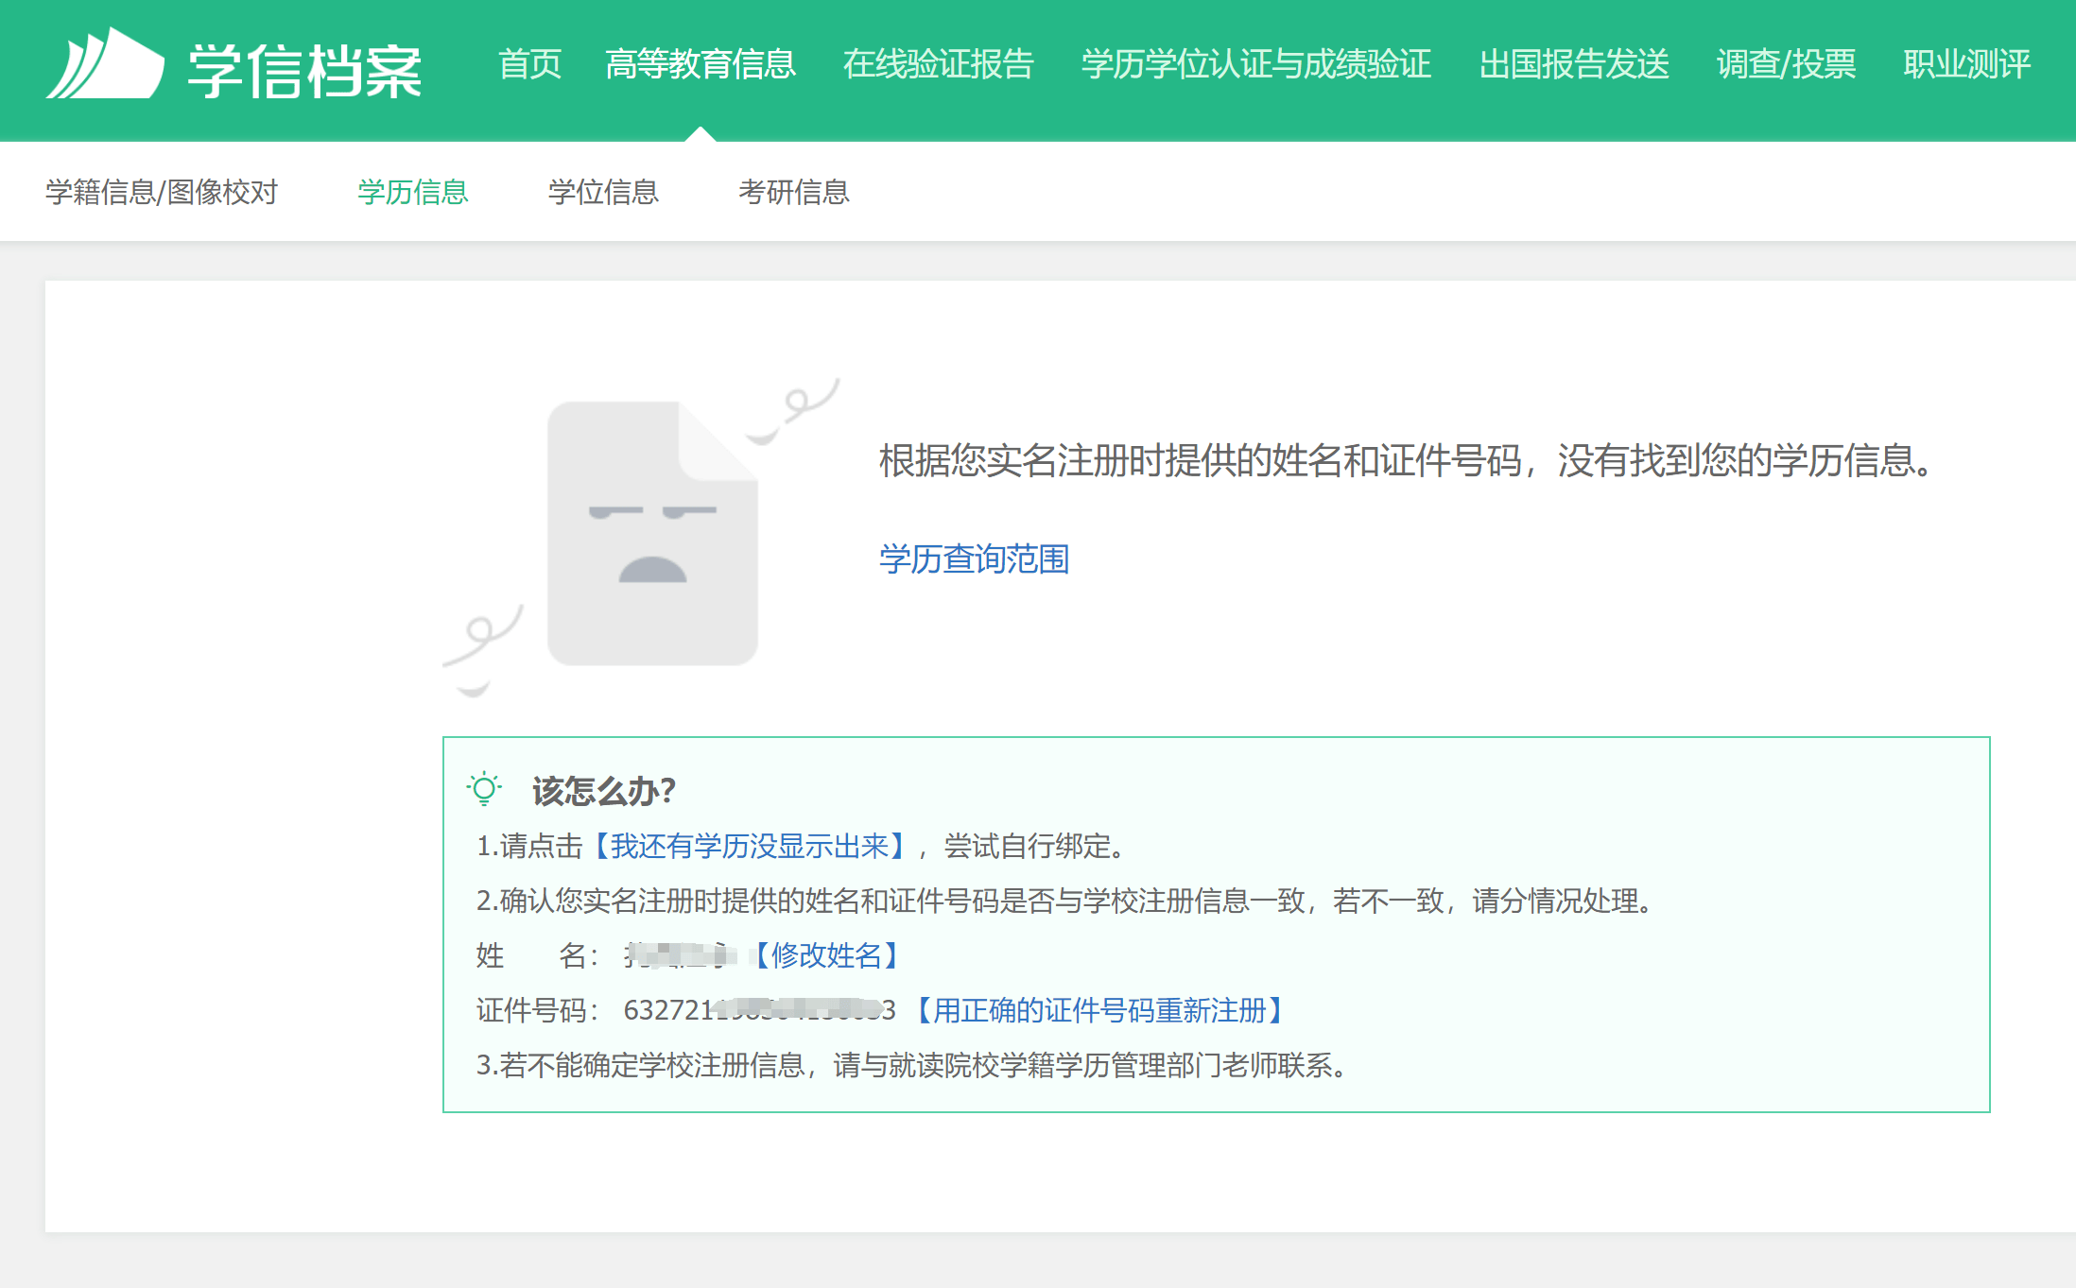Open the 出国报告发送 page
Screen dimensions: 2076x1288
1573,63
